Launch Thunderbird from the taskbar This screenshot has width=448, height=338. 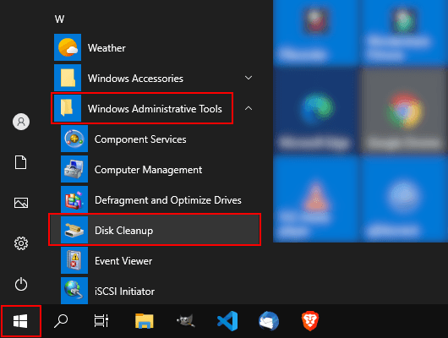coord(269,321)
